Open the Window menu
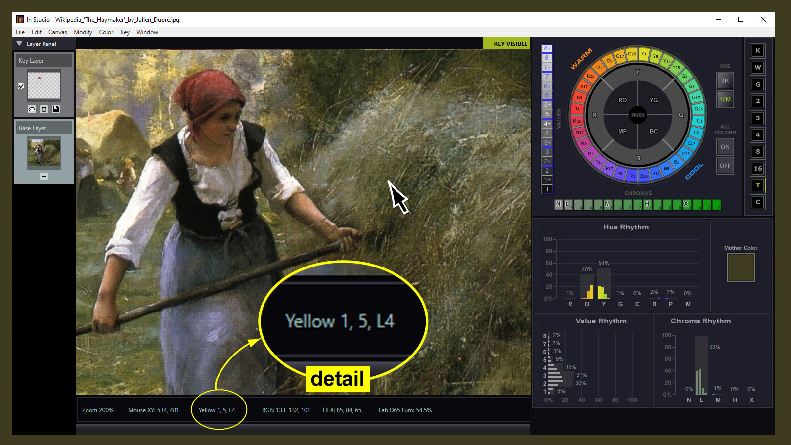The width and height of the screenshot is (791, 445). (147, 32)
